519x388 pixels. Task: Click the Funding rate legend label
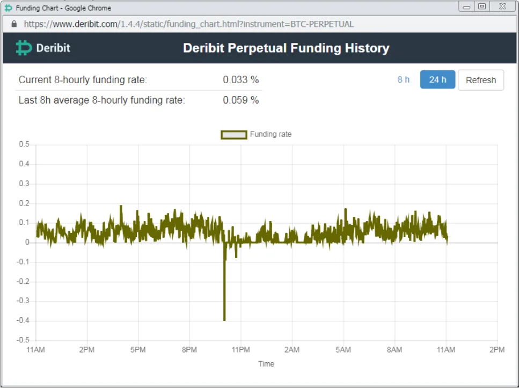(x=271, y=134)
